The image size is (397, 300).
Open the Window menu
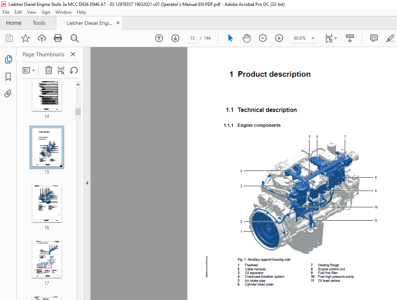point(63,12)
